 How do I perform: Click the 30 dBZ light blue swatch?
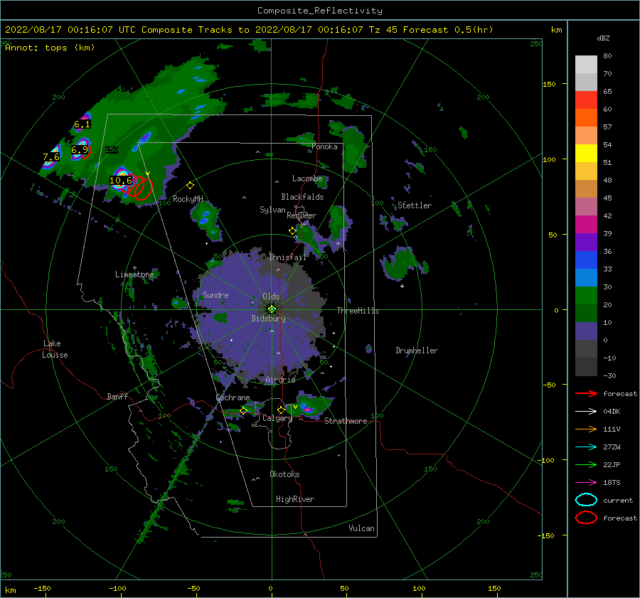(x=586, y=277)
